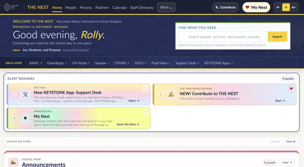Screen dimensions: 304x167
Task: Click the yellow Search button
Action: 277,37
